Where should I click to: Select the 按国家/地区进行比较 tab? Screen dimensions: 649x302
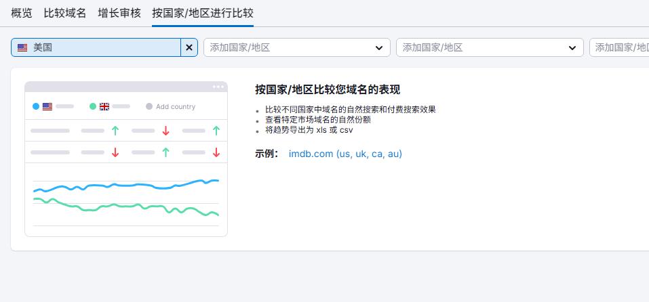[x=203, y=13]
